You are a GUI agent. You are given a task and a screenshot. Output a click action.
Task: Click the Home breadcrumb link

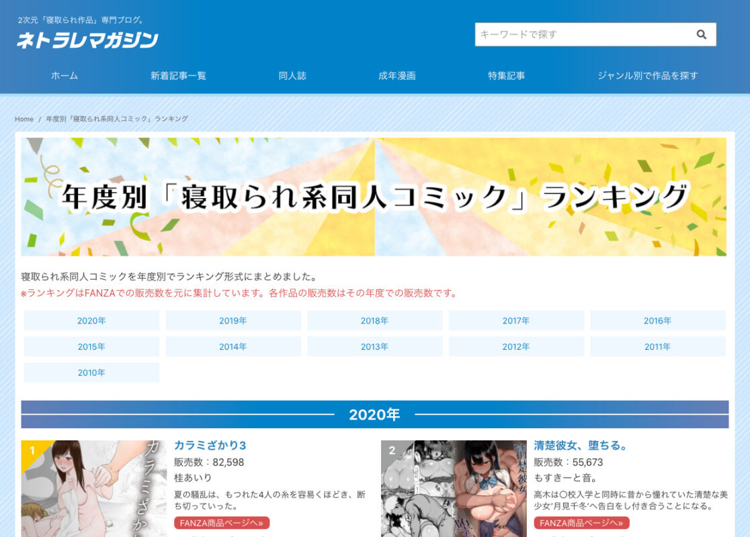click(24, 119)
